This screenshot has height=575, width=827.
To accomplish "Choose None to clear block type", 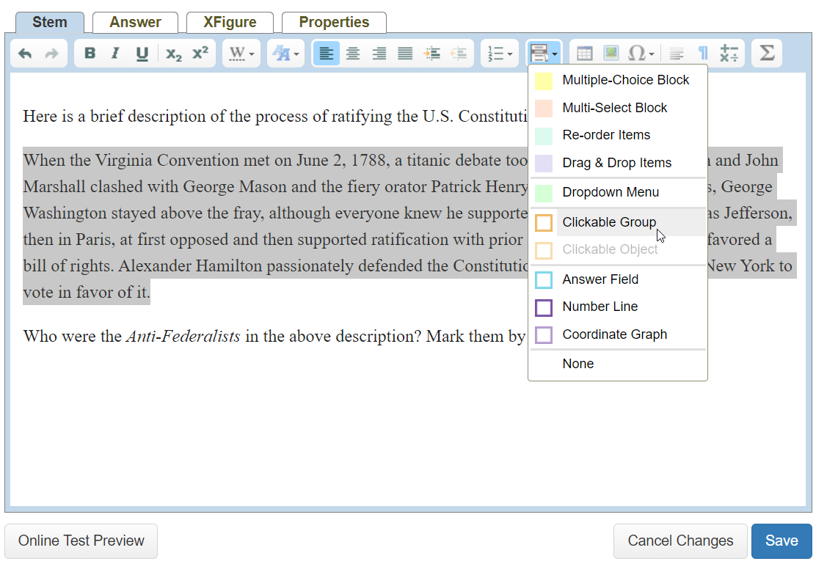I will (x=618, y=365).
